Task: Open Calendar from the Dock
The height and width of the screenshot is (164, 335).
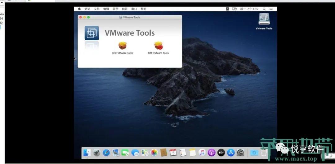Action: point(173,153)
